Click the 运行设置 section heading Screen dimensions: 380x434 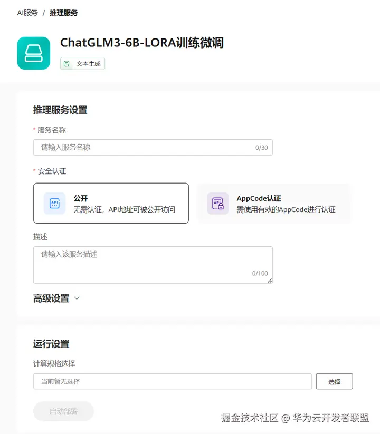tap(51, 344)
